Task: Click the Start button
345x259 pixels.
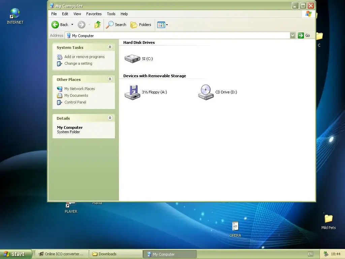Action: click(x=16, y=254)
